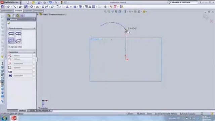Screen dimensions: 215x121
Task: Click the sketch definition status in status bar
Action: pos(166,114)
